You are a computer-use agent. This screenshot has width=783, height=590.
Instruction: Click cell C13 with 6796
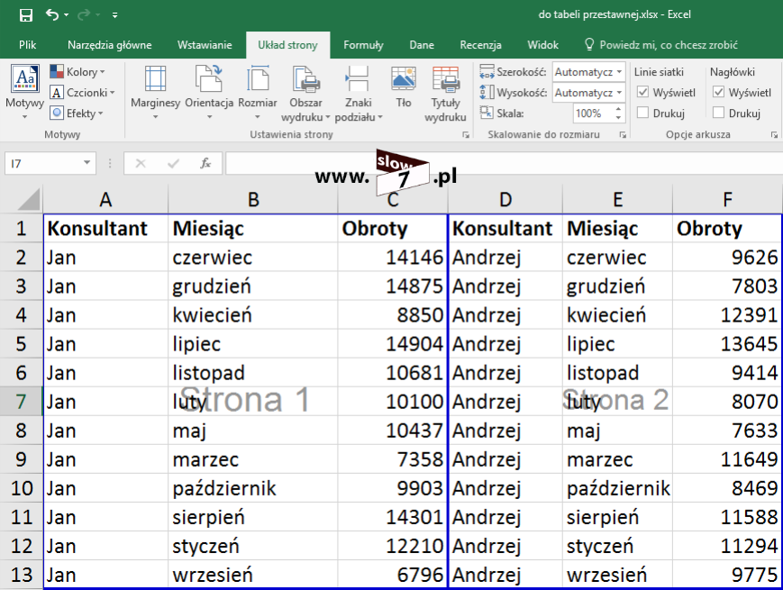393,575
